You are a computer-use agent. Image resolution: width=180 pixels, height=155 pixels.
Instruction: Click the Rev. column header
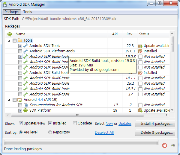pyautogui.click(x=130, y=34)
